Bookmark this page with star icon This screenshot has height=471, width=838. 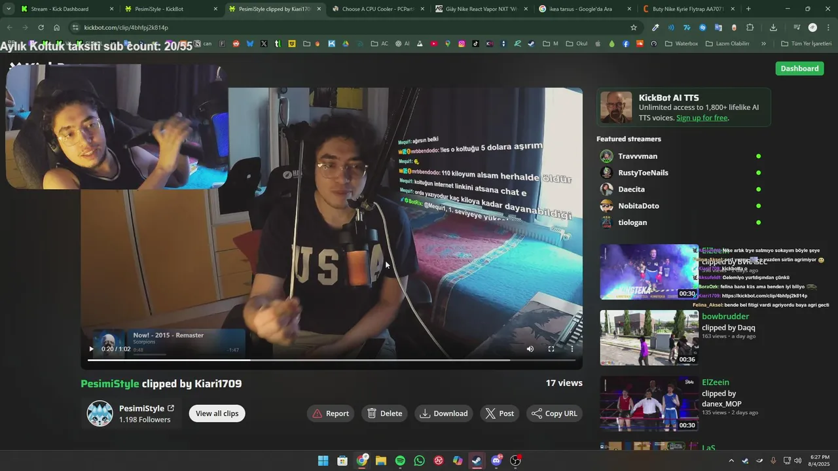[x=634, y=27]
